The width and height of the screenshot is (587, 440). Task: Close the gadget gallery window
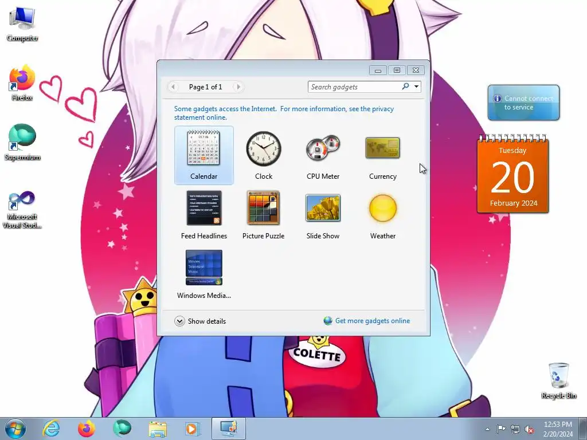pos(416,70)
